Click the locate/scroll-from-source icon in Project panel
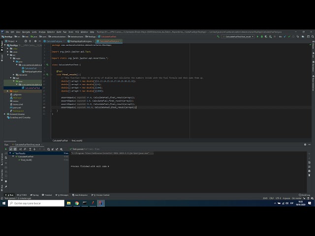The height and width of the screenshot is (236, 315). 26,41
